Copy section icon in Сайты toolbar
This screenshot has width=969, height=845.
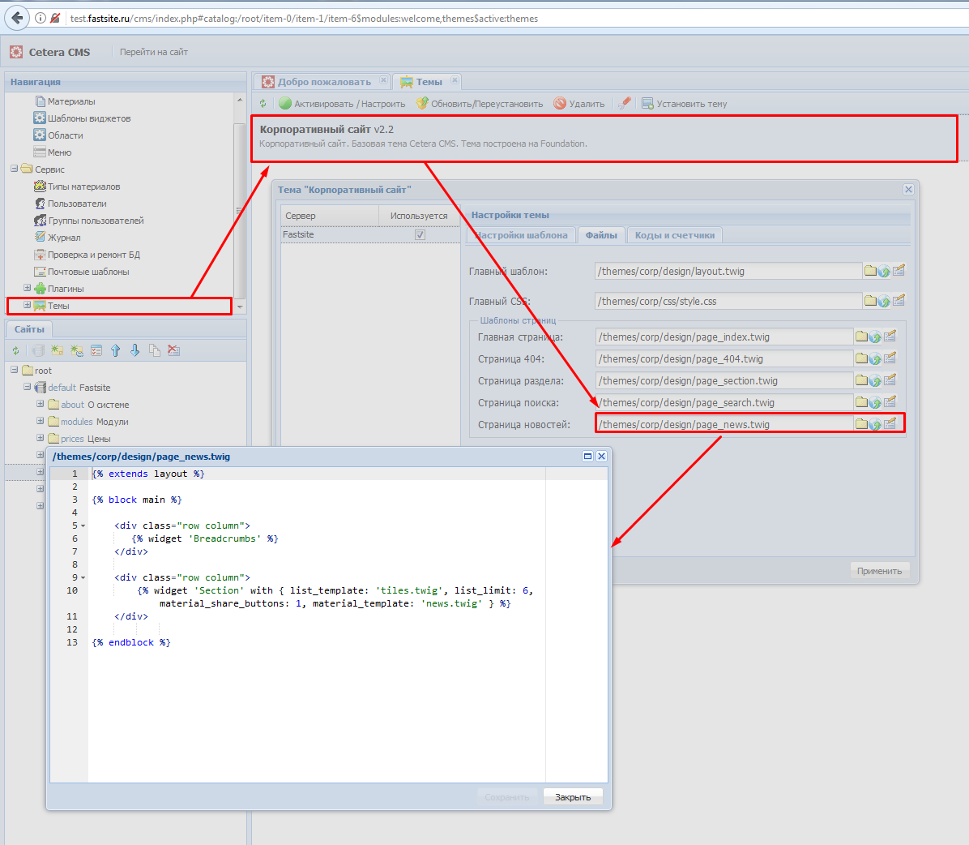155,351
